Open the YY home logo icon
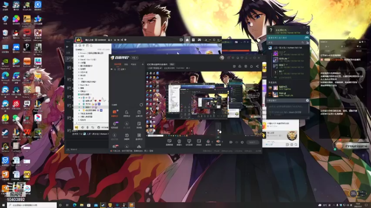 pyautogui.click(x=78, y=40)
